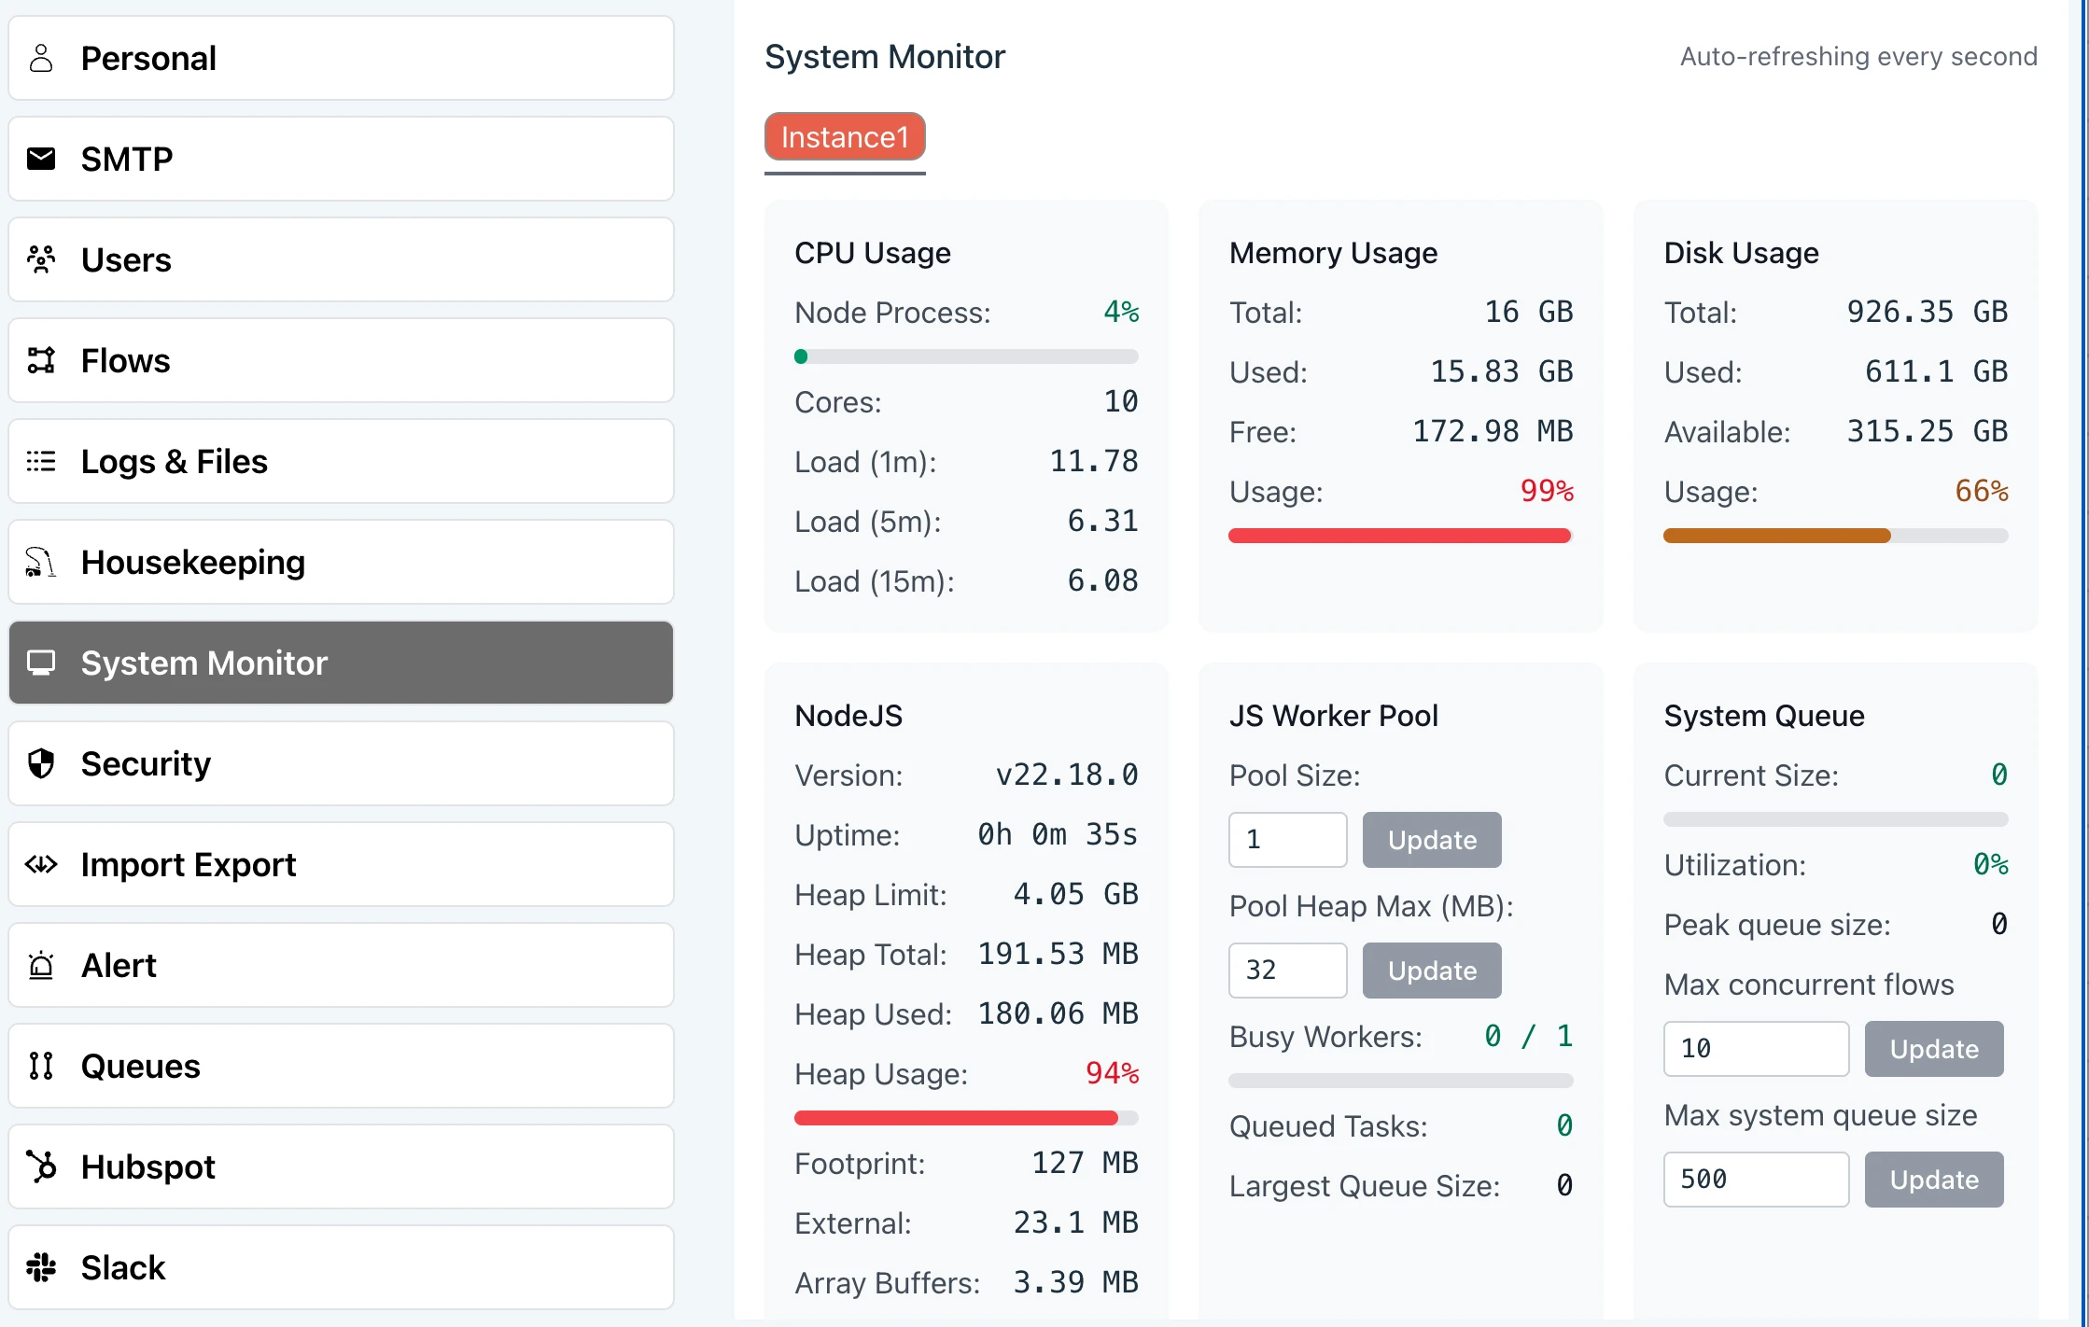Click the Hubspot logo icon
The width and height of the screenshot is (2089, 1327).
[41, 1166]
